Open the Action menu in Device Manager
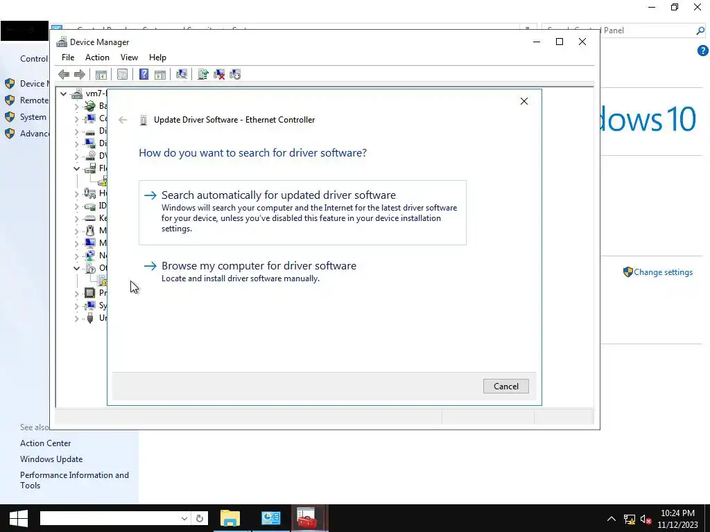Screen dimensions: 710x532 click(x=97, y=57)
